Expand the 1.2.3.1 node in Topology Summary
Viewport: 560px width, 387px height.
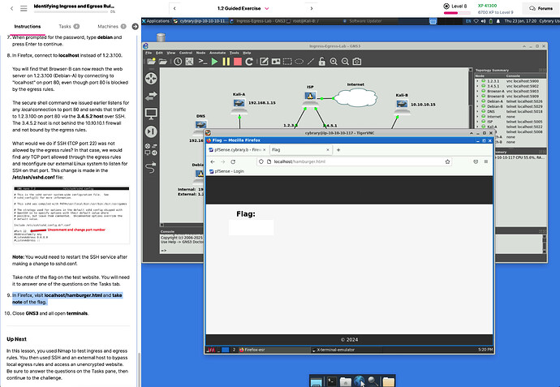(x=477, y=82)
